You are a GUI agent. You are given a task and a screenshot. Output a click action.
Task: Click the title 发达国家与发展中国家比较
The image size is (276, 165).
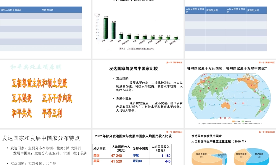pos(133,68)
